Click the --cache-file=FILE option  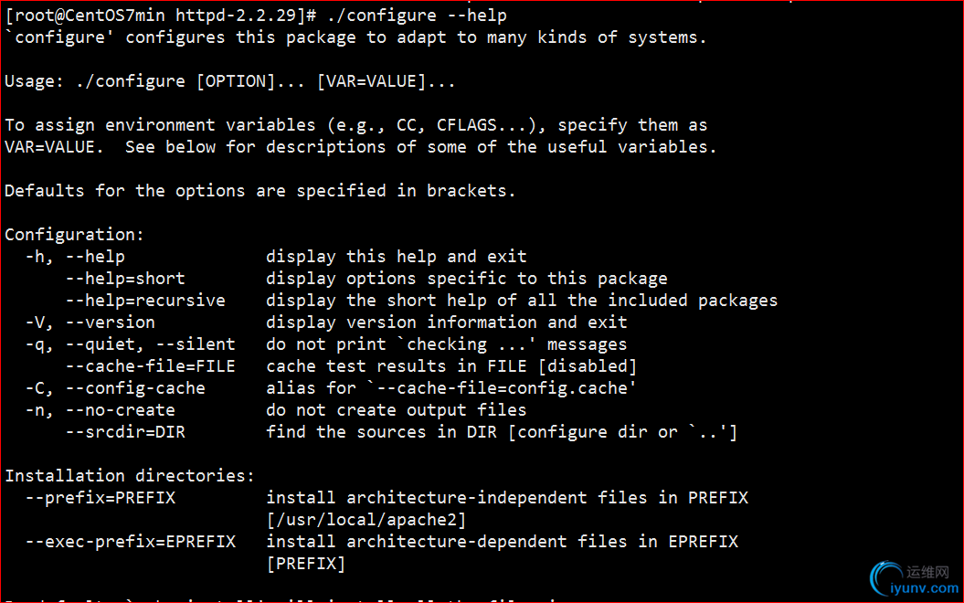click(150, 366)
